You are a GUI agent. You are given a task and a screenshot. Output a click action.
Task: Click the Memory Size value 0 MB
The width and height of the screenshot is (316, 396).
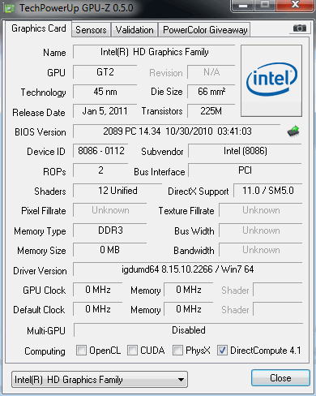(x=110, y=250)
